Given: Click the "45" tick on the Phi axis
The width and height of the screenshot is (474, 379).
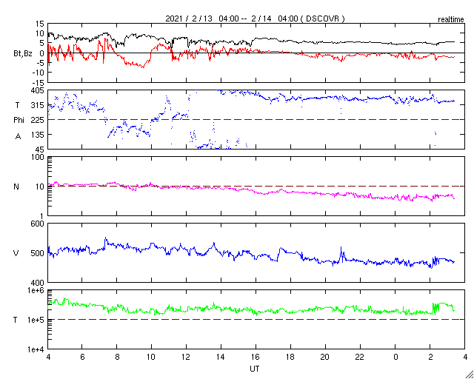Looking at the screenshot, I should 40,150.
